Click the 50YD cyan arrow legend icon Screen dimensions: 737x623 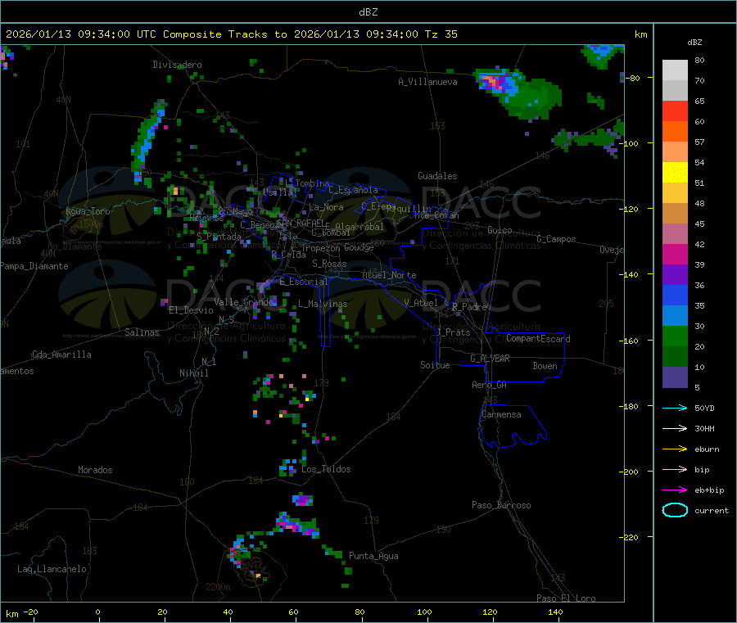(x=675, y=408)
